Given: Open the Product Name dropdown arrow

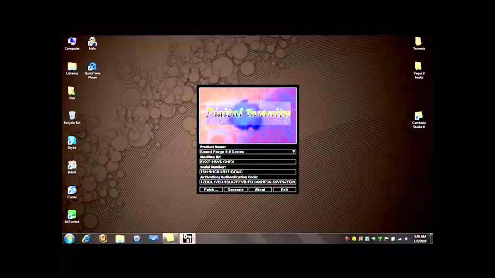Looking at the screenshot, I should coord(294,152).
